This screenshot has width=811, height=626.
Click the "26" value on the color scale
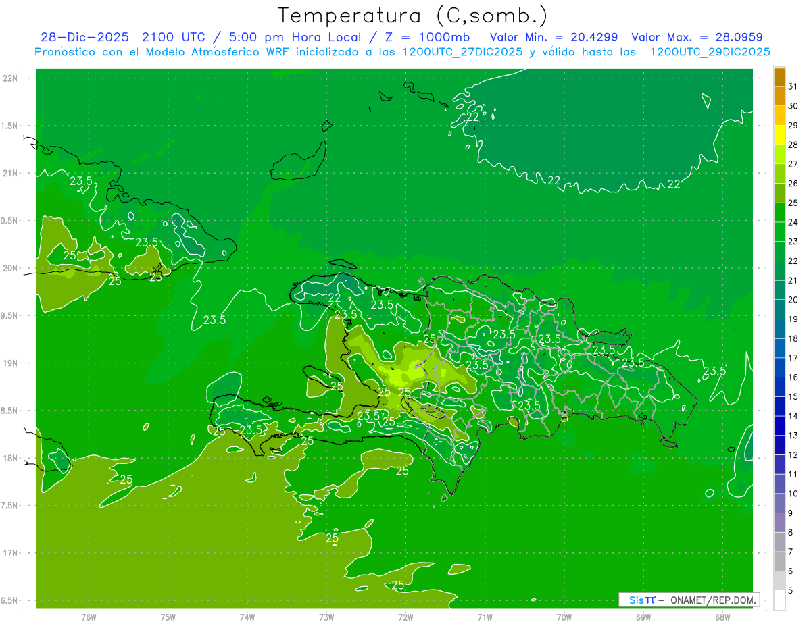pos(793,183)
